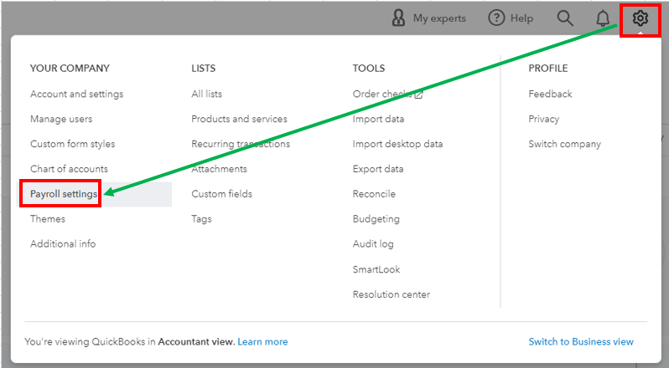Viewport: 669px width, 368px height.
Task: Select Account and settings
Action: 76,94
